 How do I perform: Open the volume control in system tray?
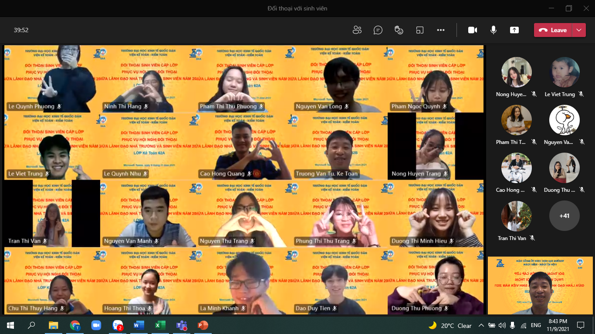pos(502,325)
